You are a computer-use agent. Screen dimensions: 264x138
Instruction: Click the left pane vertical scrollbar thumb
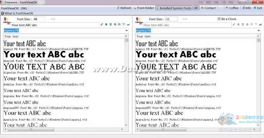(x=126, y=40)
